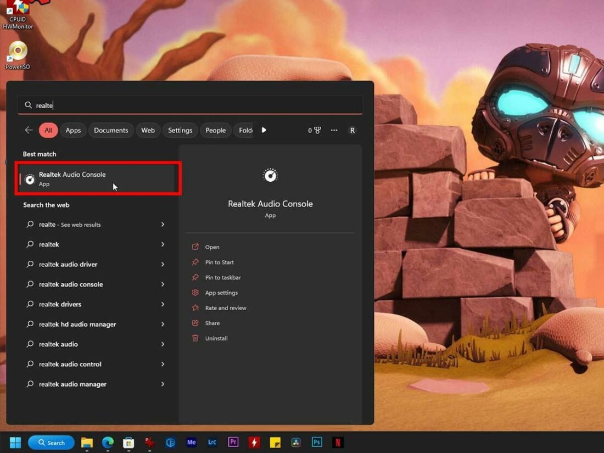Expand the chevron beside 'realtek audio console'
This screenshot has width=604, height=453.
click(163, 284)
